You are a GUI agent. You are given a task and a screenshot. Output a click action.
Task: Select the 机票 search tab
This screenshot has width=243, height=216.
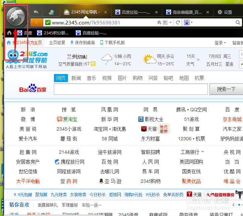[x=199, y=78]
